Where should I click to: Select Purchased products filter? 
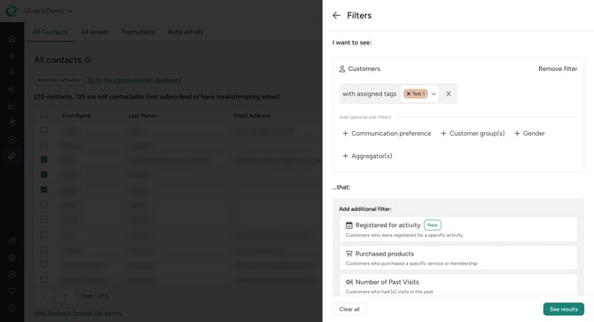(458, 257)
